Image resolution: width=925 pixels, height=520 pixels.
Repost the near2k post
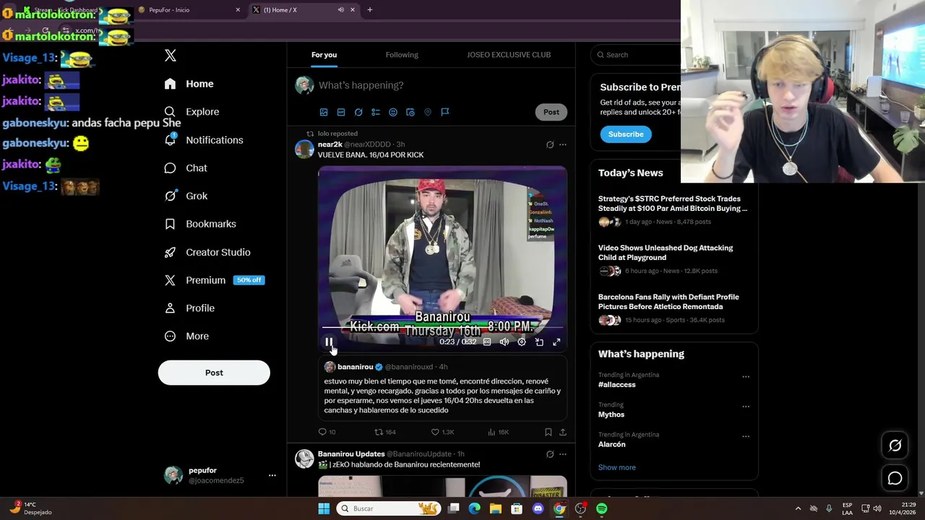click(x=385, y=432)
